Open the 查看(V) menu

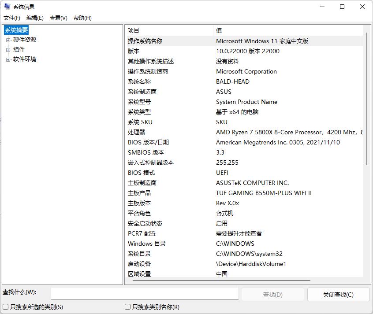[59, 18]
